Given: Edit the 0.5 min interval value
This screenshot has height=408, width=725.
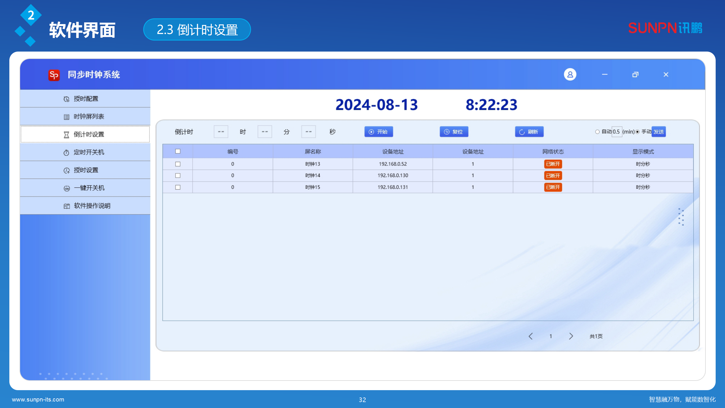Looking at the screenshot, I should [617, 131].
